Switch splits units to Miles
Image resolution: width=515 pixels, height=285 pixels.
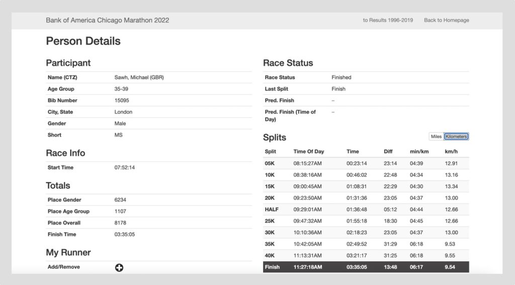[x=436, y=137]
